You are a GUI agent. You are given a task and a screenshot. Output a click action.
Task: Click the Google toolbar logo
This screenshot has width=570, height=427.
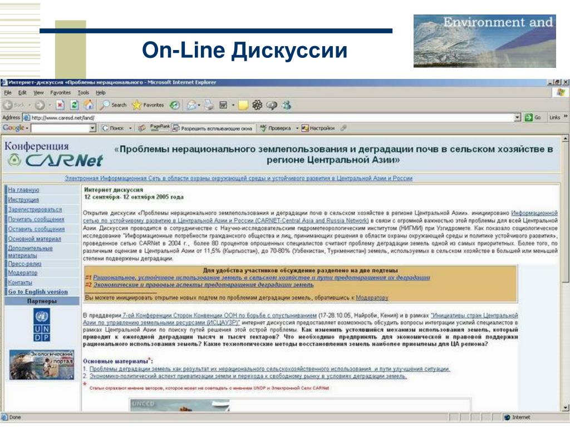(13, 128)
